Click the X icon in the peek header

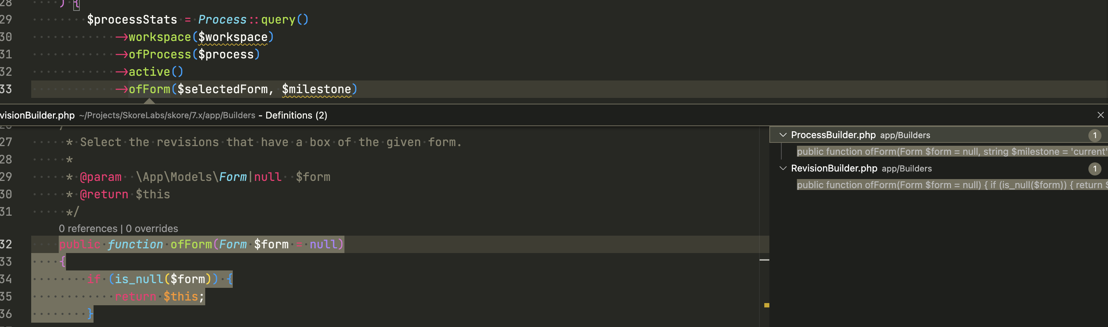pos(1100,115)
